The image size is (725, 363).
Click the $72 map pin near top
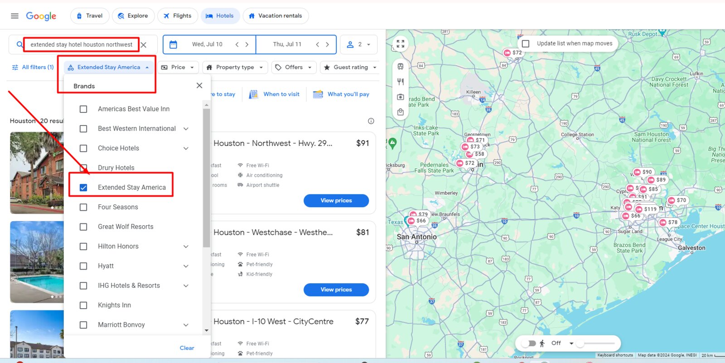pos(513,53)
